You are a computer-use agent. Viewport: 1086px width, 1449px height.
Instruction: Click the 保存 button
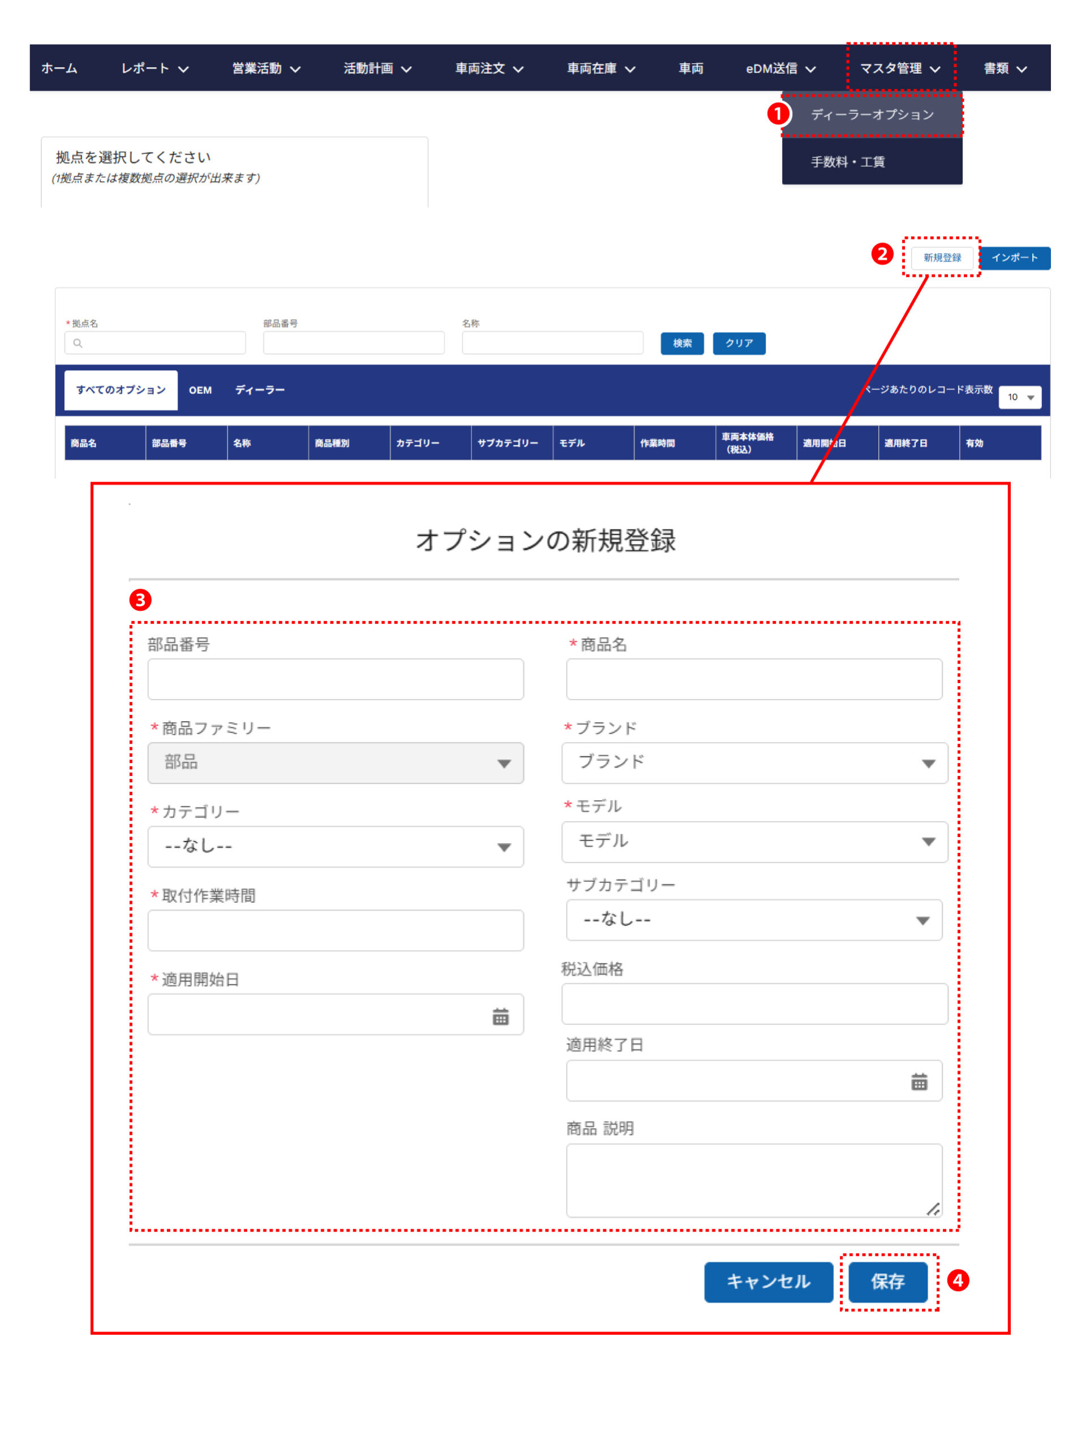(x=887, y=1281)
